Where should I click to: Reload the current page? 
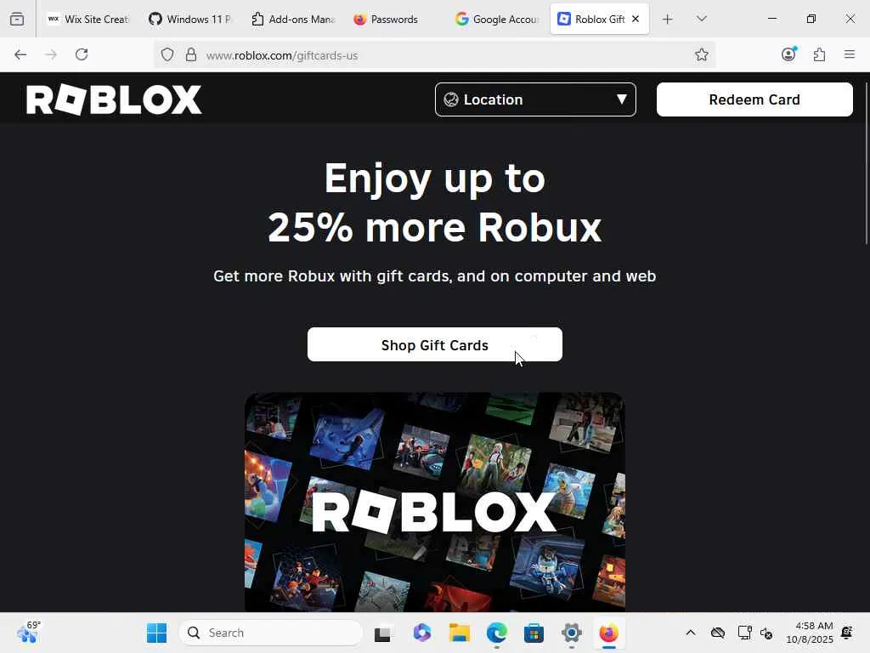pos(82,54)
